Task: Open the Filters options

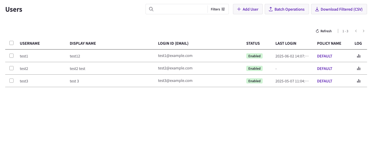Action: [218, 9]
